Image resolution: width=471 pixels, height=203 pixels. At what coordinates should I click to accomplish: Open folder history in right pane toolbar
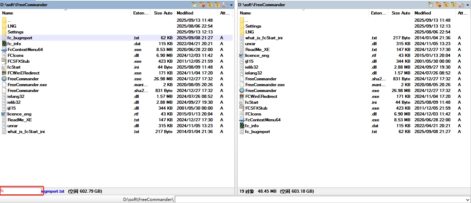(x=431, y=5)
